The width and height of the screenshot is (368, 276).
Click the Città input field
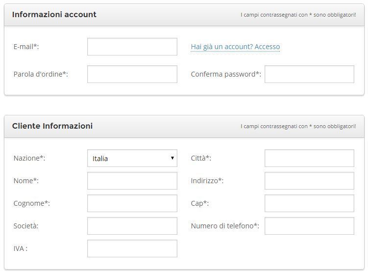[309, 158]
